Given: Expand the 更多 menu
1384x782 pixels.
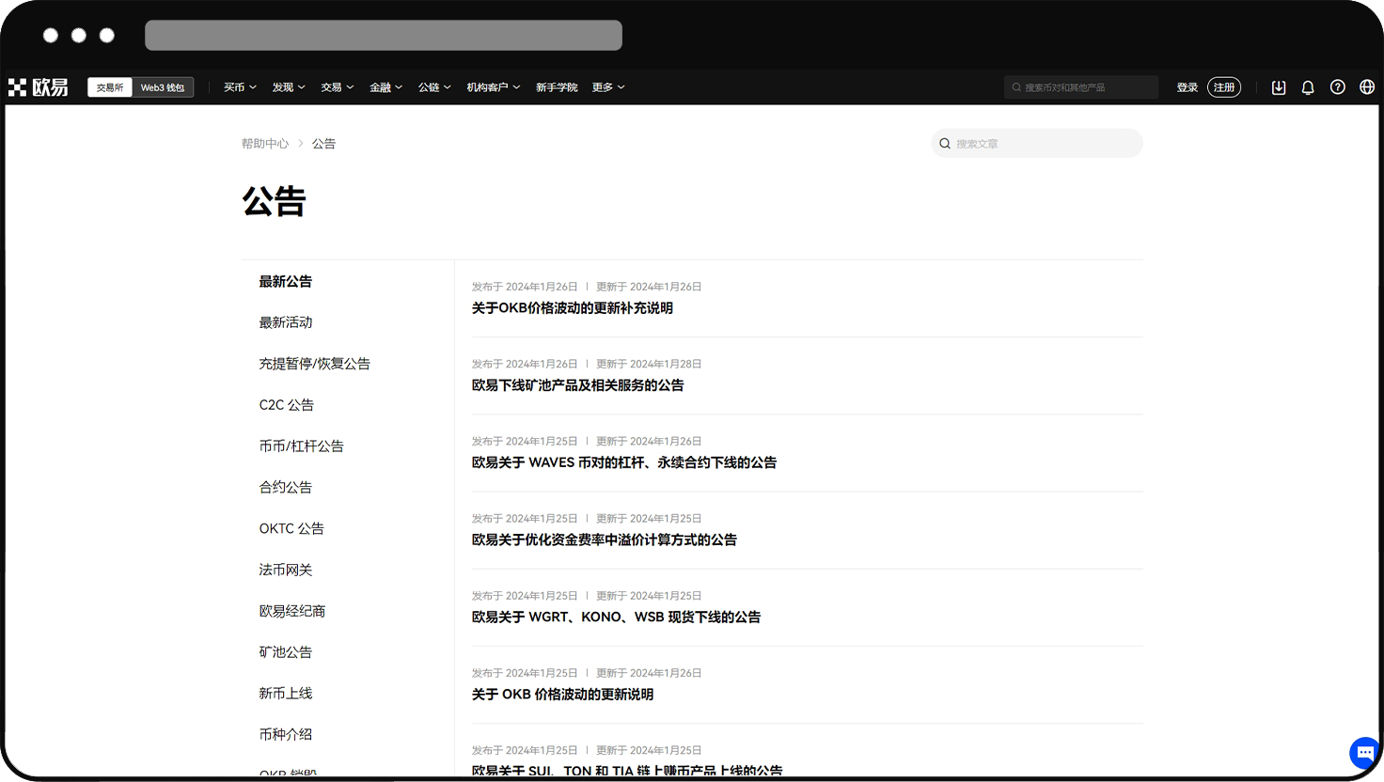Looking at the screenshot, I should 607,86.
